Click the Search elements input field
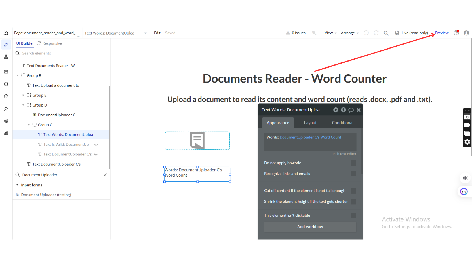This screenshot has height=266, width=472. 63,53
